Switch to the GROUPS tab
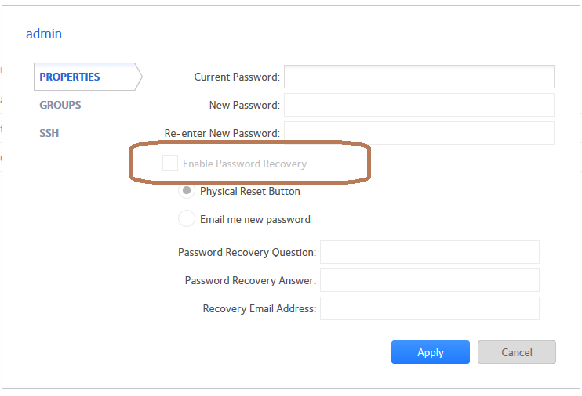Viewport: 582px width, 396px height. click(60, 105)
